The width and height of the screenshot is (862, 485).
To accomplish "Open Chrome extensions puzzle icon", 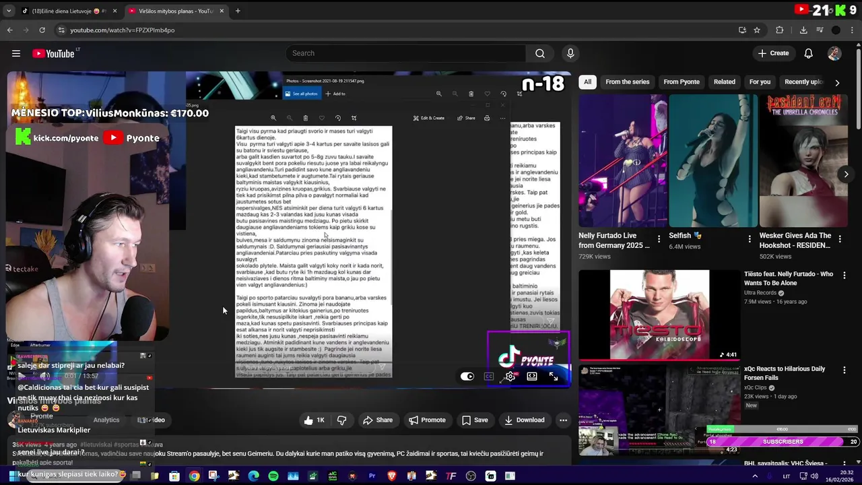I will [x=780, y=30].
